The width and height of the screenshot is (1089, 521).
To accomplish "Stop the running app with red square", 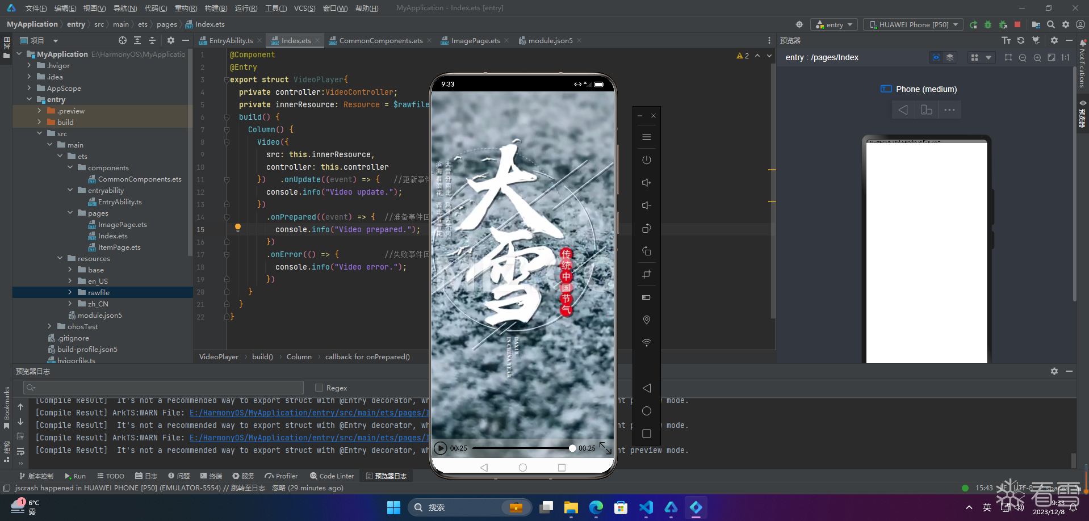I will tap(1017, 24).
